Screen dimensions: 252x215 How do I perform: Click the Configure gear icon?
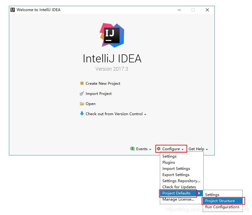(x=159, y=149)
